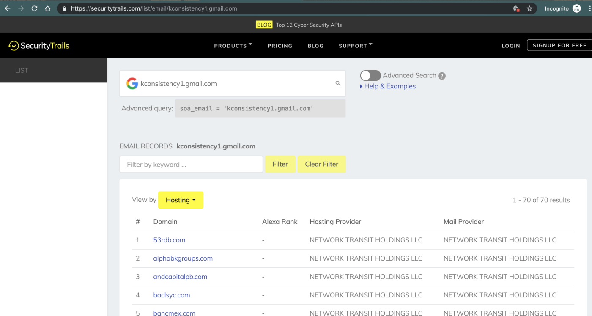The width and height of the screenshot is (592, 316).
Task: Reload the page
Action: click(x=35, y=8)
